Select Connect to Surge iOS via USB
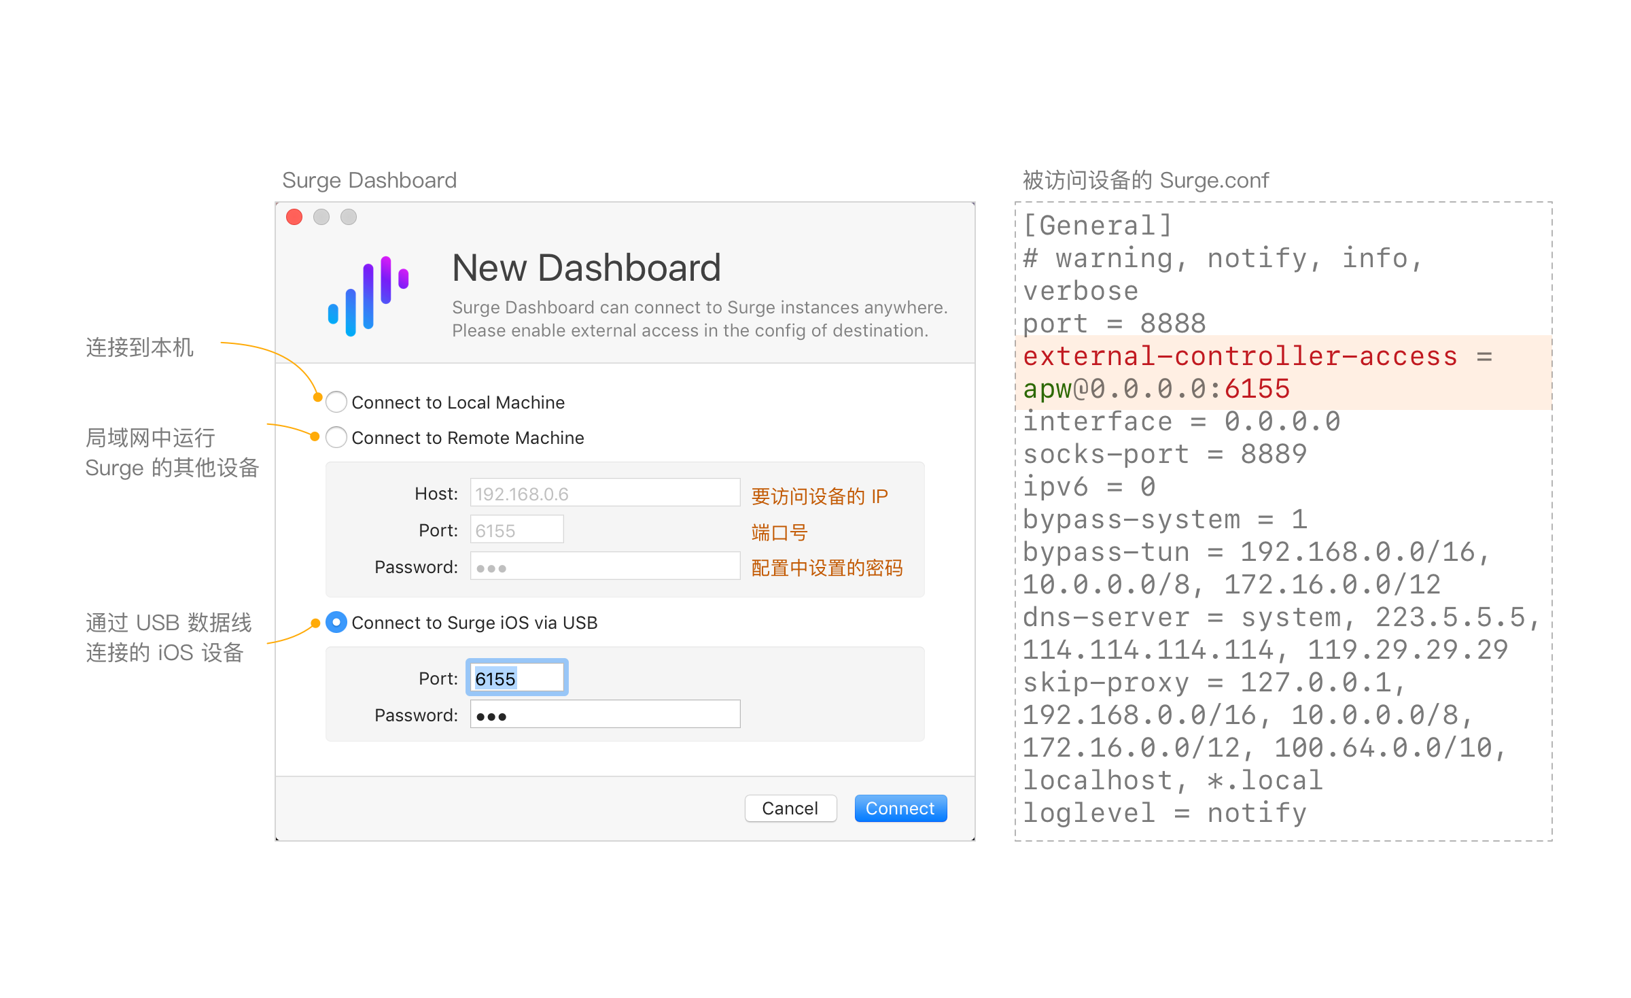Screen dimensions: 1631x998 [x=336, y=622]
